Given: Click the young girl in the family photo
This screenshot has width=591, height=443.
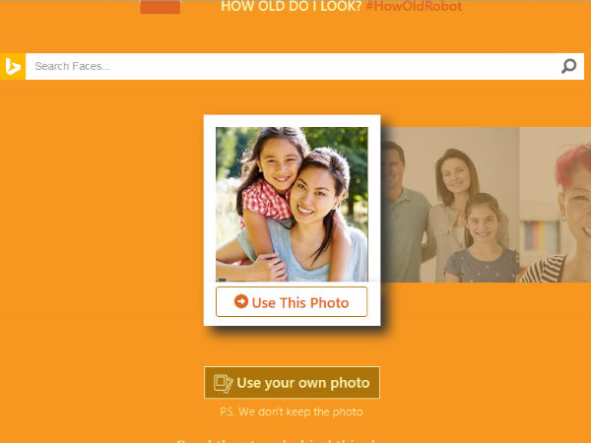Looking at the screenshot, I should pyautogui.click(x=483, y=241).
